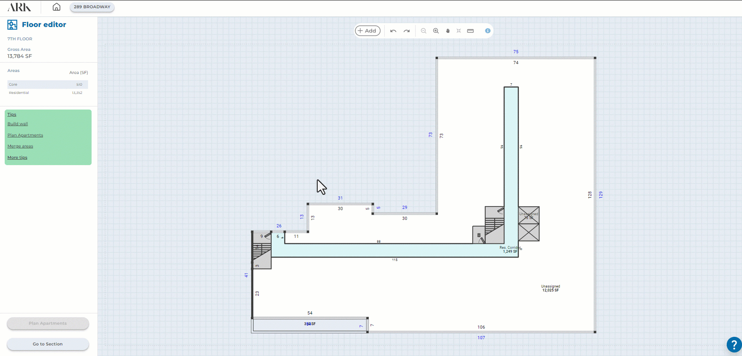Go to home via house icon
The height and width of the screenshot is (356, 742).
pos(57,7)
